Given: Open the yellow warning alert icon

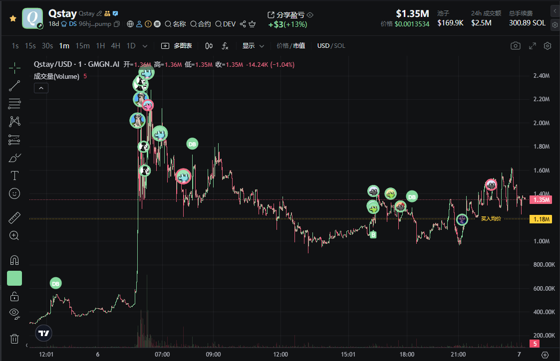Looking at the screenshot, I should point(148,24).
